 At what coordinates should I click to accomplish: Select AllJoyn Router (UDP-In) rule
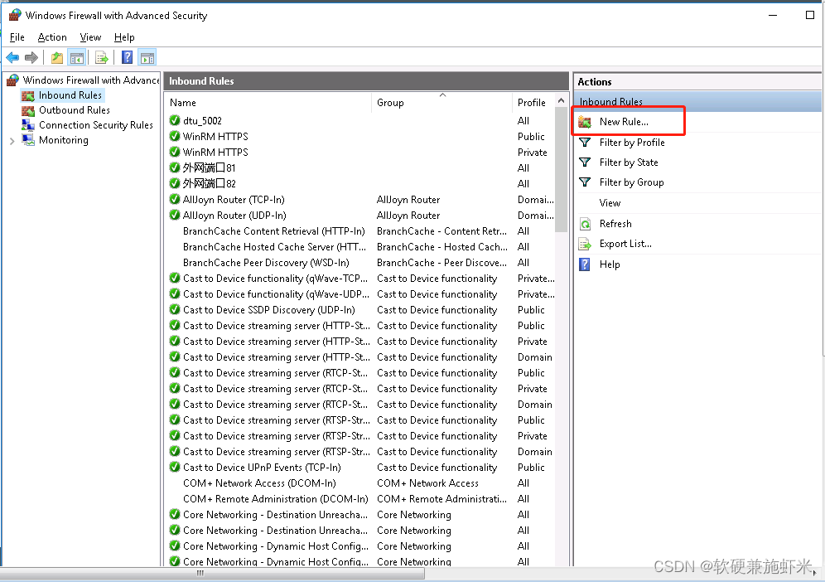click(x=359, y=216)
